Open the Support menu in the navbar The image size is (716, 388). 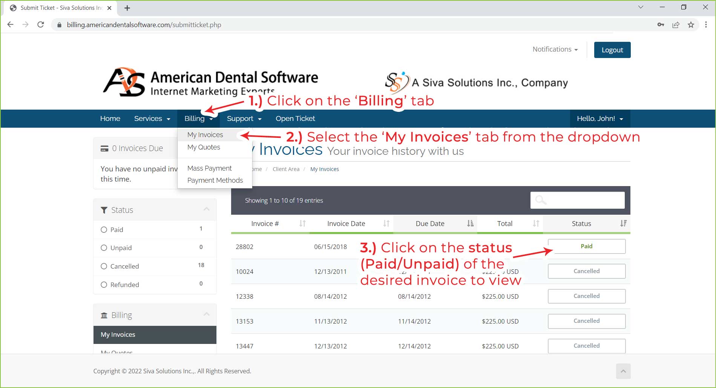(x=244, y=119)
